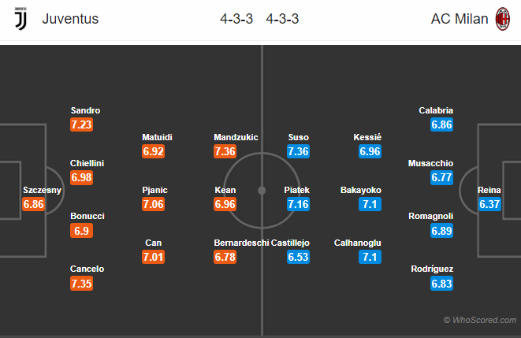
Task: Click the Juventus club logo
Action: pyautogui.click(x=20, y=19)
